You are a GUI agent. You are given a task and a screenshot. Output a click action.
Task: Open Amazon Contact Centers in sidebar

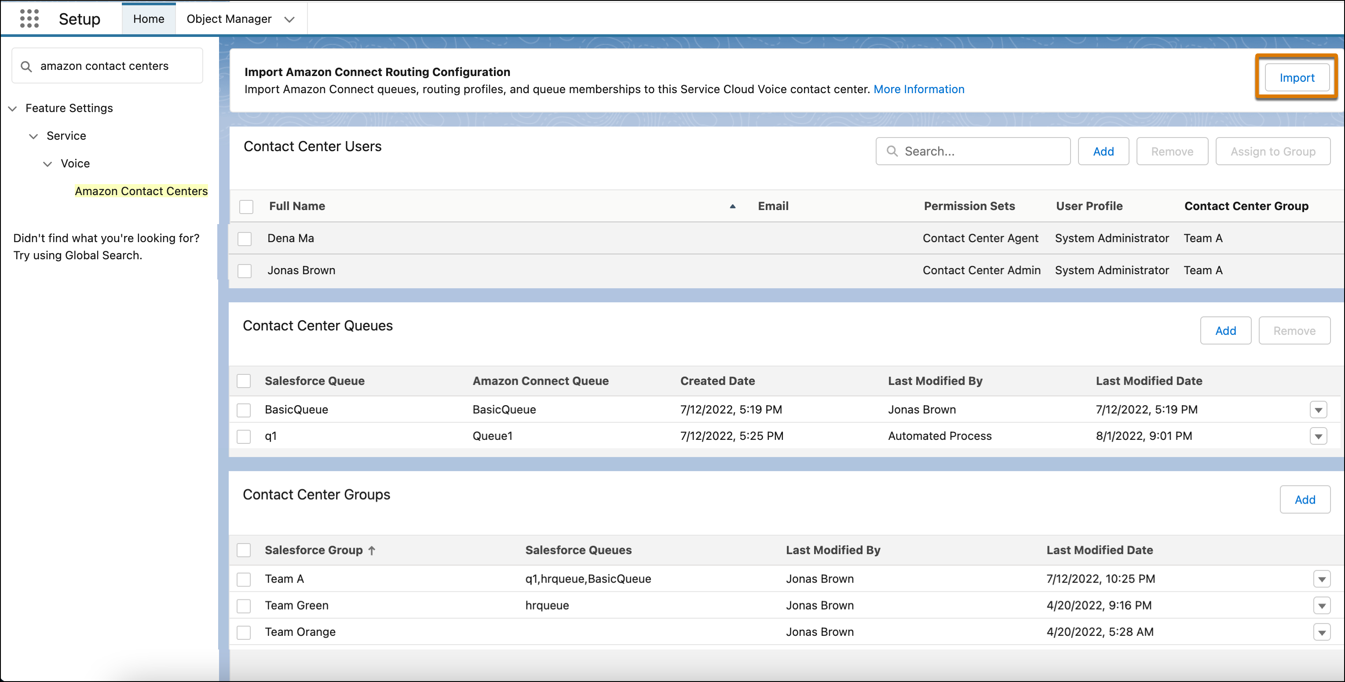tap(141, 191)
